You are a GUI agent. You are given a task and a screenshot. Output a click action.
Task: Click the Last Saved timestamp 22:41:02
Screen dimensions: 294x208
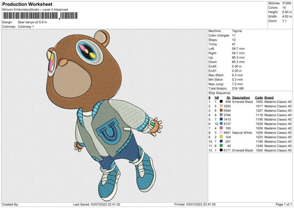pyautogui.click(x=114, y=205)
